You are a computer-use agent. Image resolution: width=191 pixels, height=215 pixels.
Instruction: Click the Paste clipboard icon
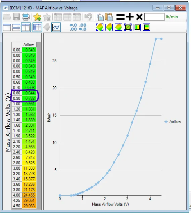pos(109,17)
